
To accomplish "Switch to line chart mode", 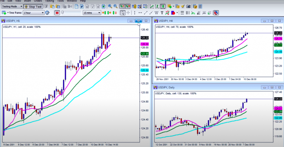I will coord(152,6).
